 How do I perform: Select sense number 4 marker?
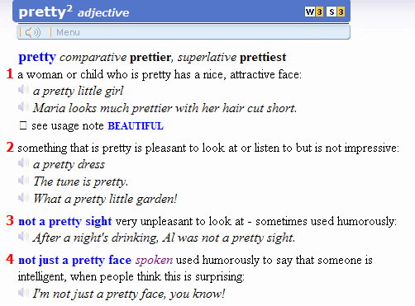pyautogui.click(x=10, y=259)
